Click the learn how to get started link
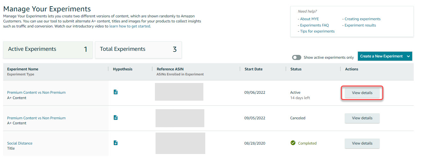The width and height of the screenshot is (421, 160). coord(130,26)
